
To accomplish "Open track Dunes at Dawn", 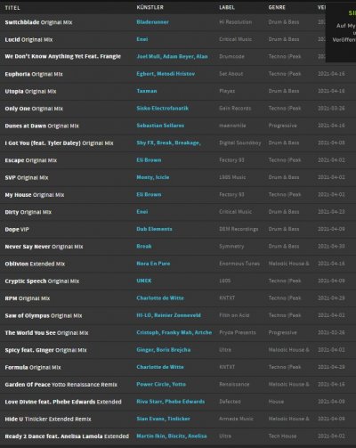I will [x=42, y=126].
